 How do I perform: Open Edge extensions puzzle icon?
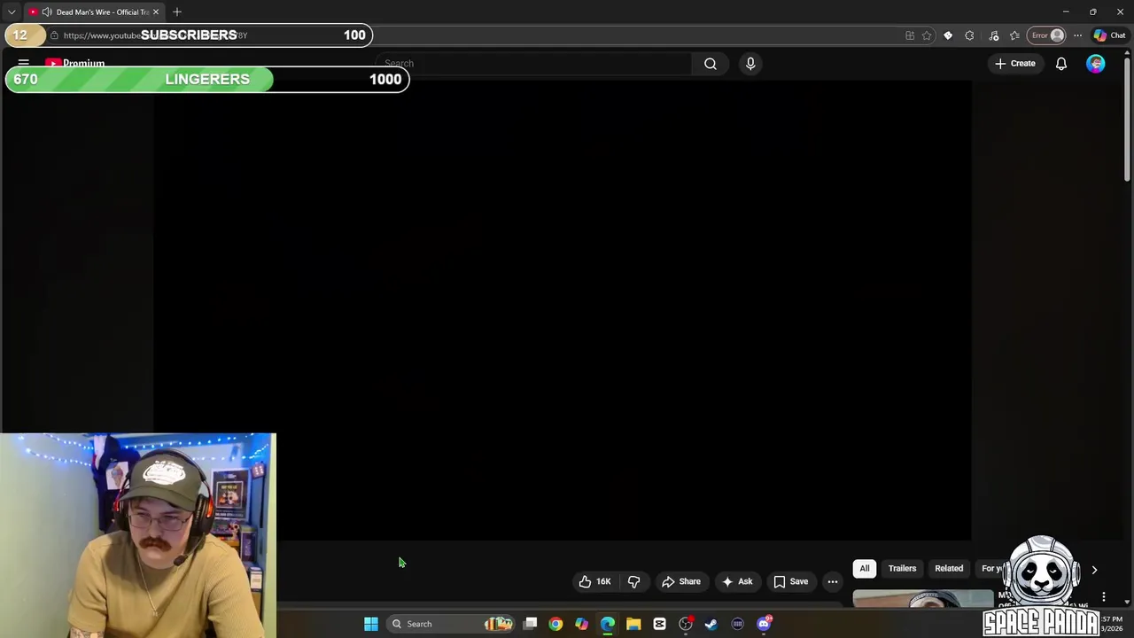click(969, 35)
